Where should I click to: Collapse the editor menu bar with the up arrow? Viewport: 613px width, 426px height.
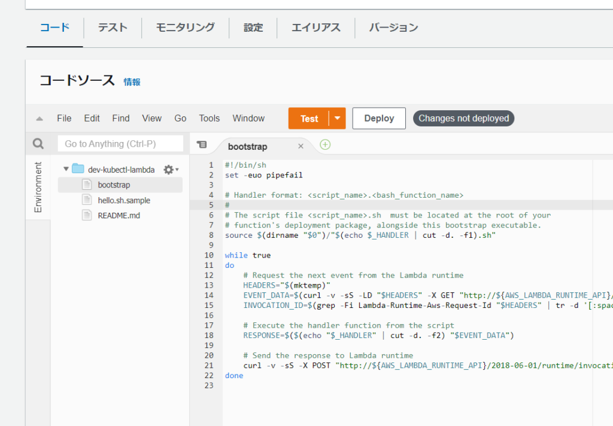38,118
